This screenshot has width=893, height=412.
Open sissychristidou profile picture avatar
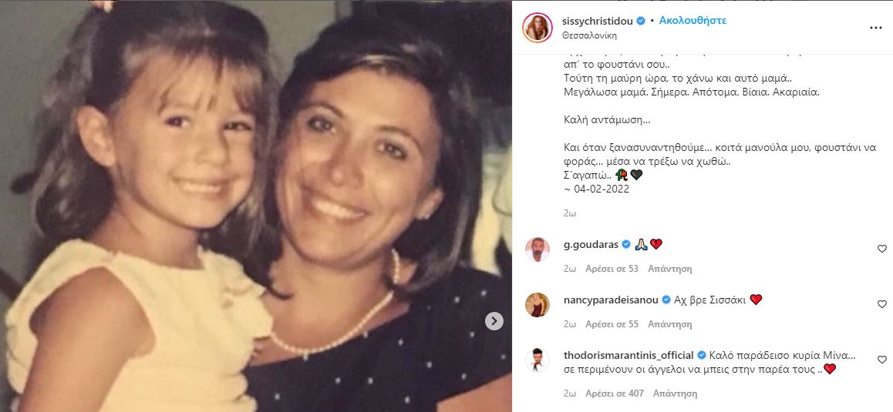tap(537, 27)
